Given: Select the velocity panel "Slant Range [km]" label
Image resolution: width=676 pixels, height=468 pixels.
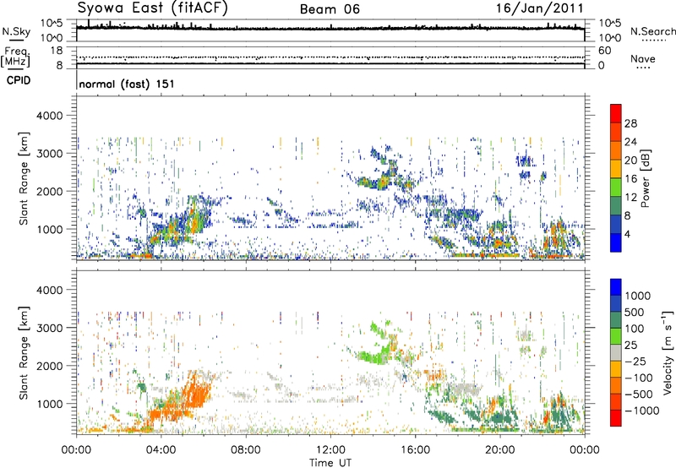Looking at the screenshot, I should (24, 352).
